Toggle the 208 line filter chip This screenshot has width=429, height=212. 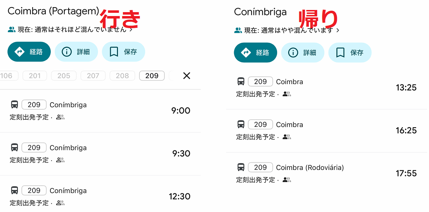[x=122, y=76]
